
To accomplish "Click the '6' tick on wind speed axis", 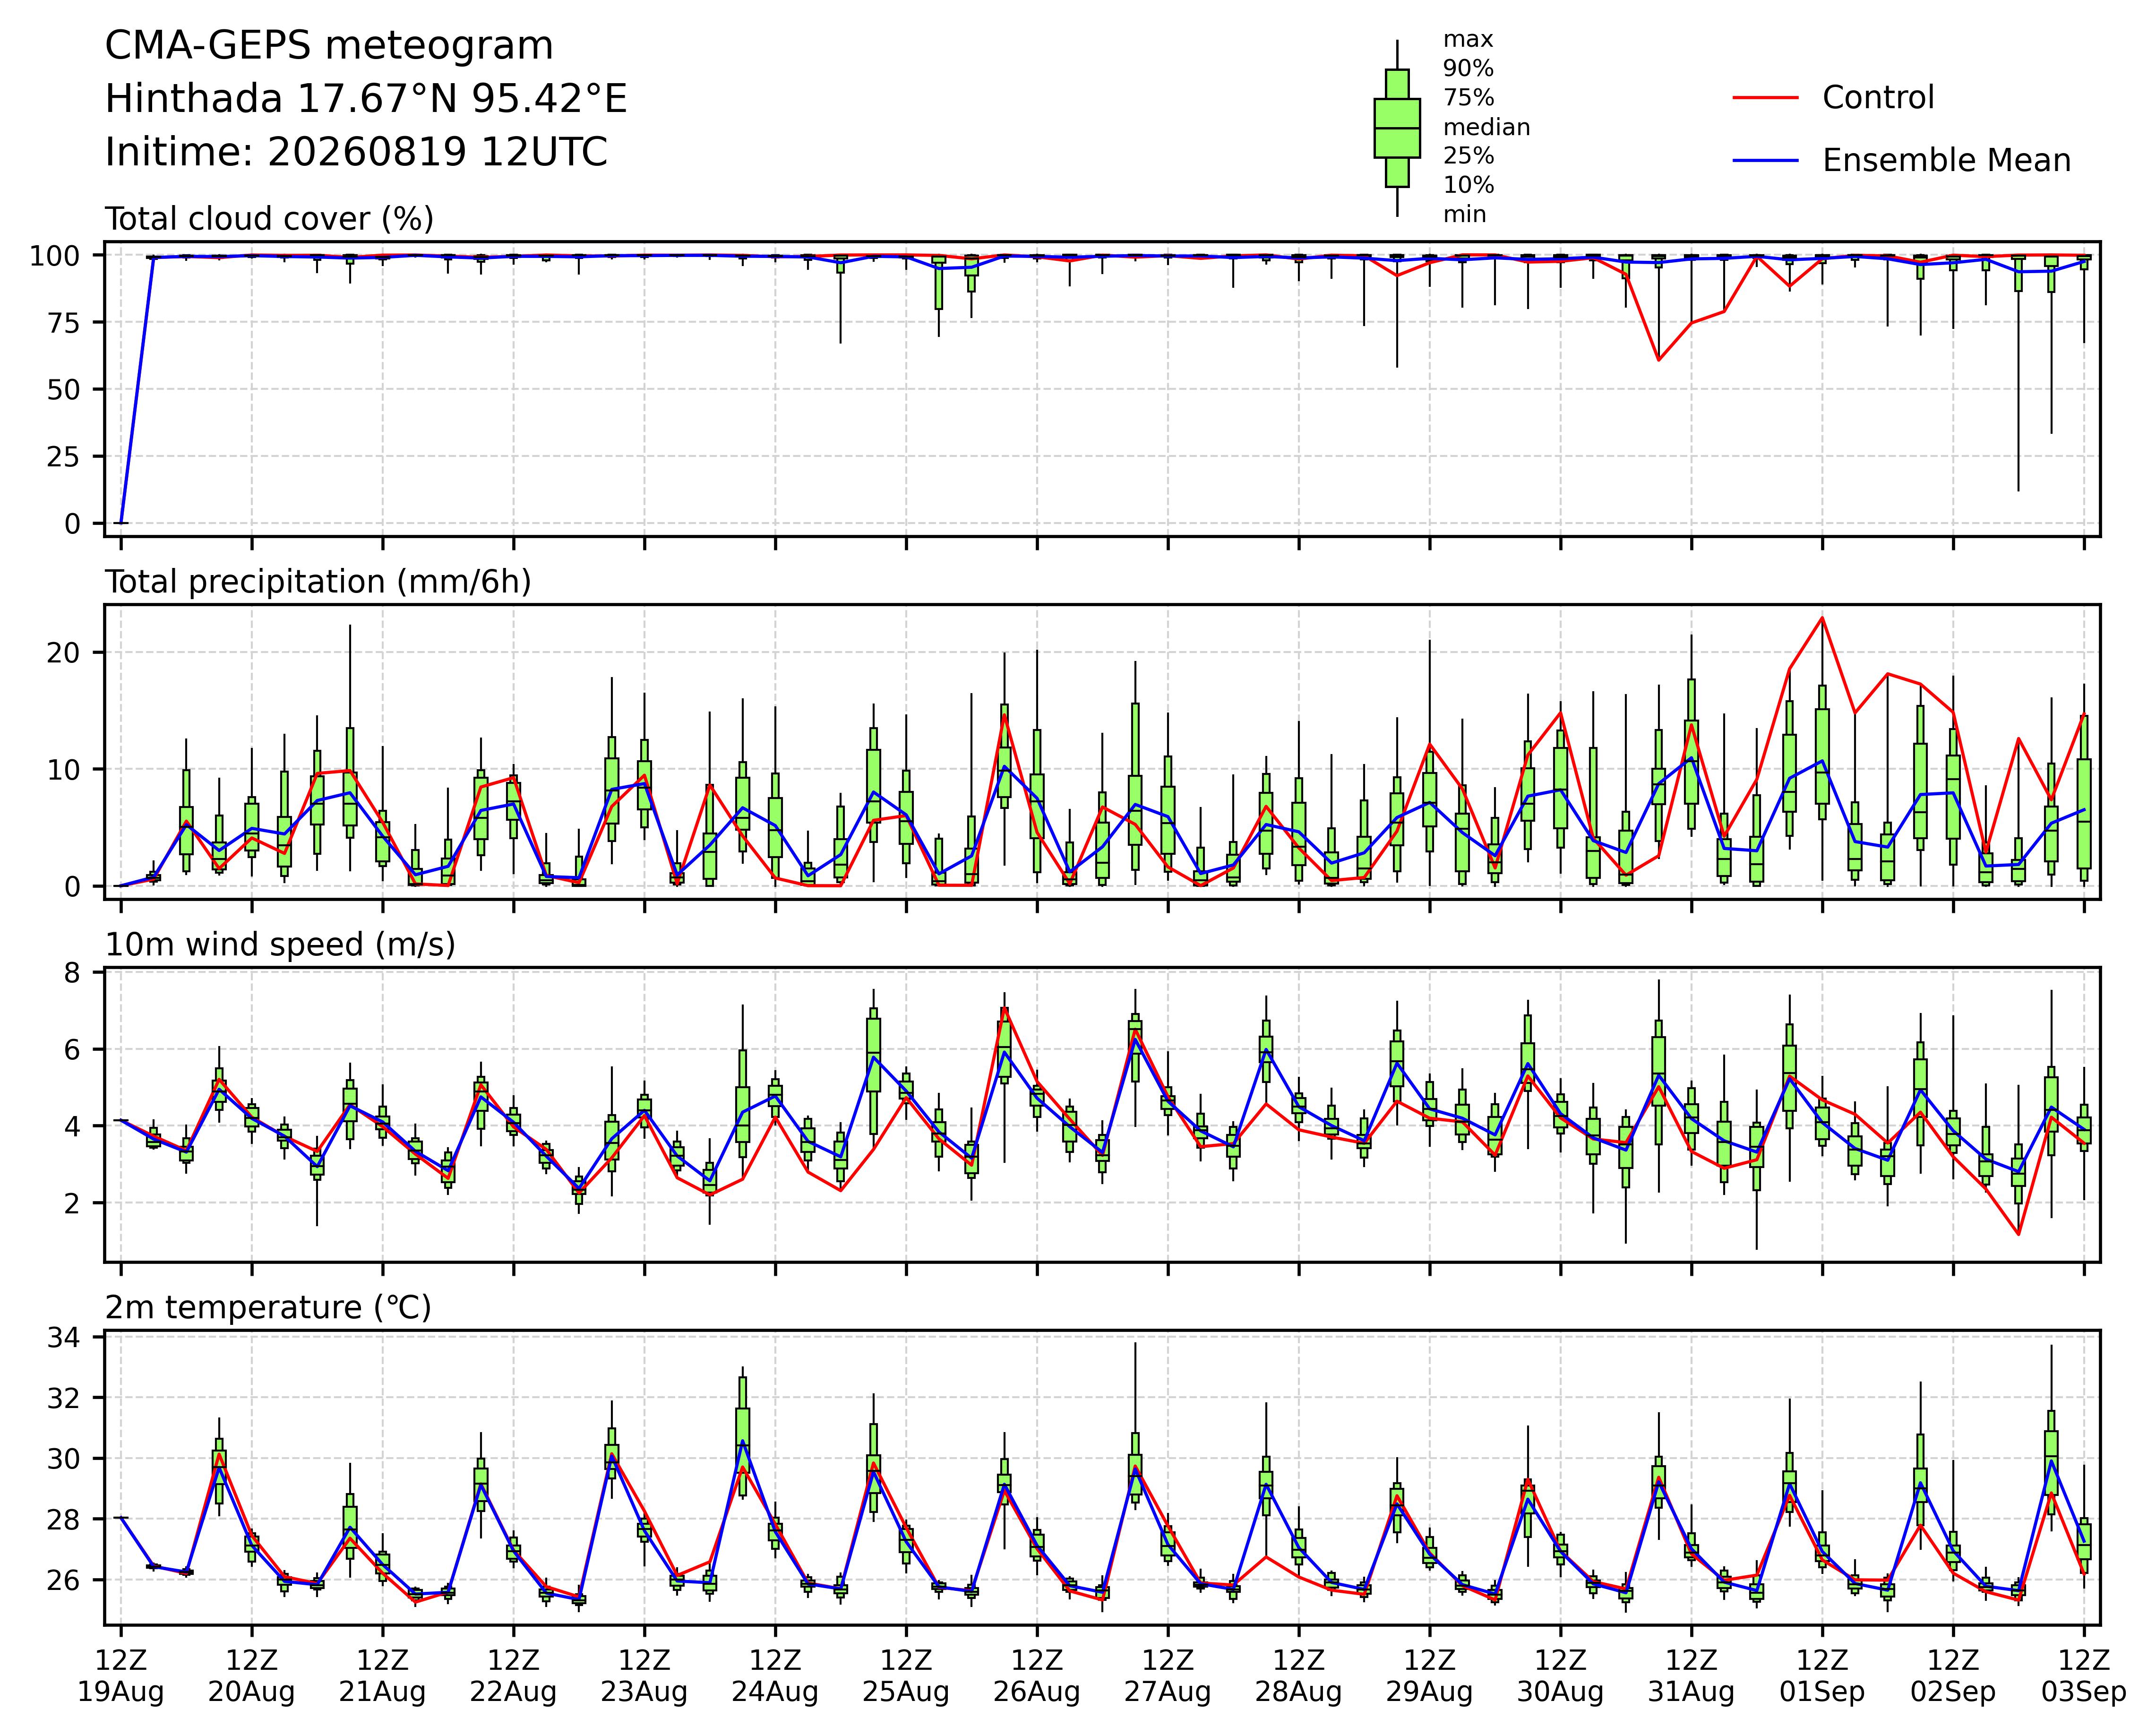I will (73, 1050).
